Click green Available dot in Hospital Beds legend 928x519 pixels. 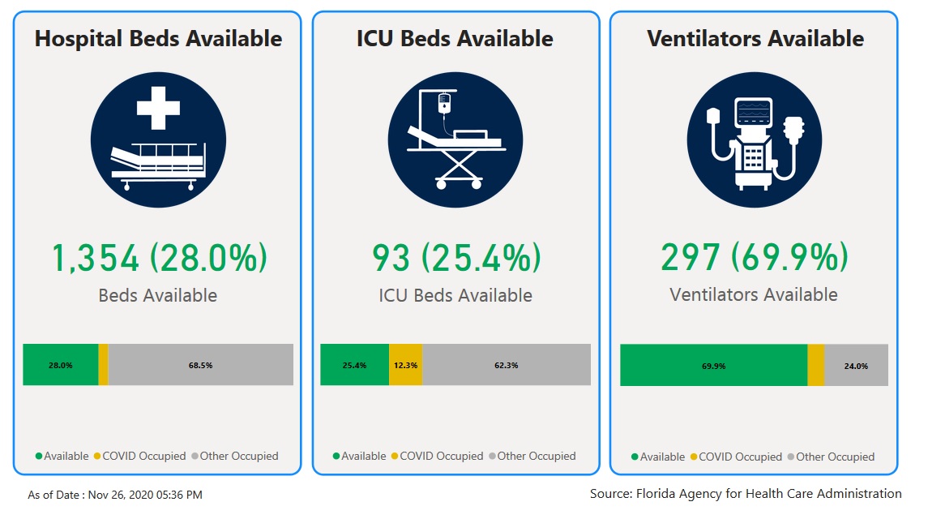pos(38,457)
